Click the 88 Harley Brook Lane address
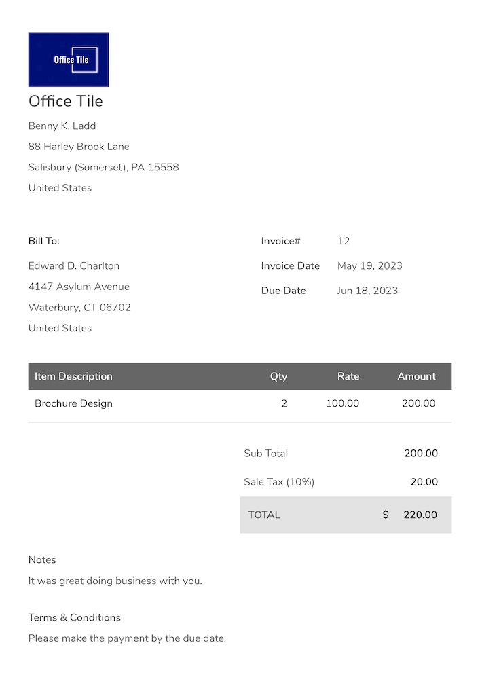Viewport: 480px width, 679px height. coord(79,147)
